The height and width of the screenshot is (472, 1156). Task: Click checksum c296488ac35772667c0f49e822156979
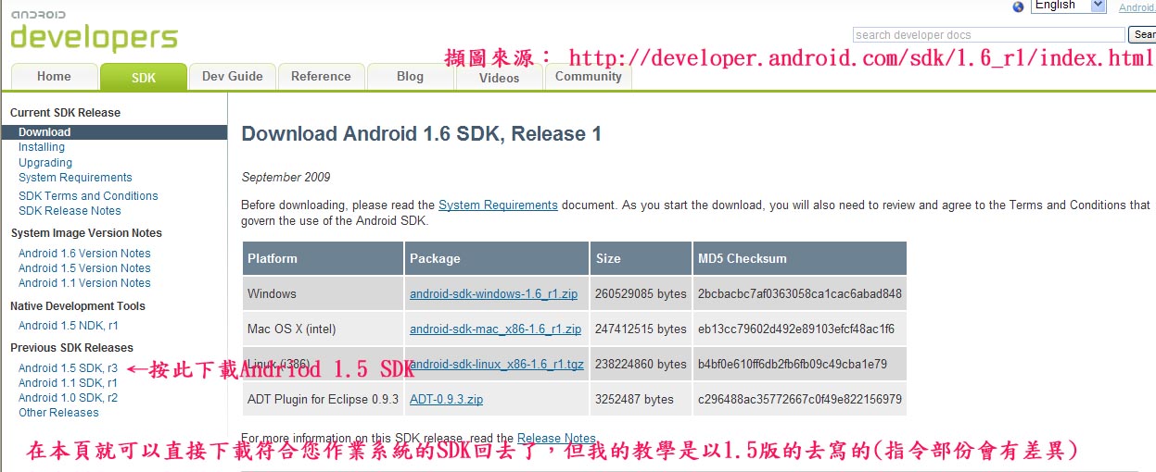coord(800,399)
